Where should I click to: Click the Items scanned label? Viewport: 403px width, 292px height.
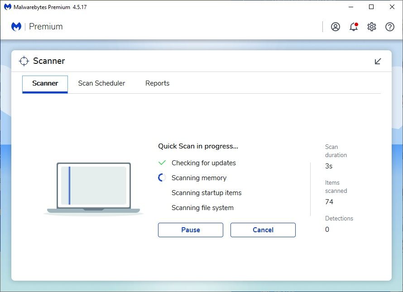pyautogui.click(x=336, y=187)
